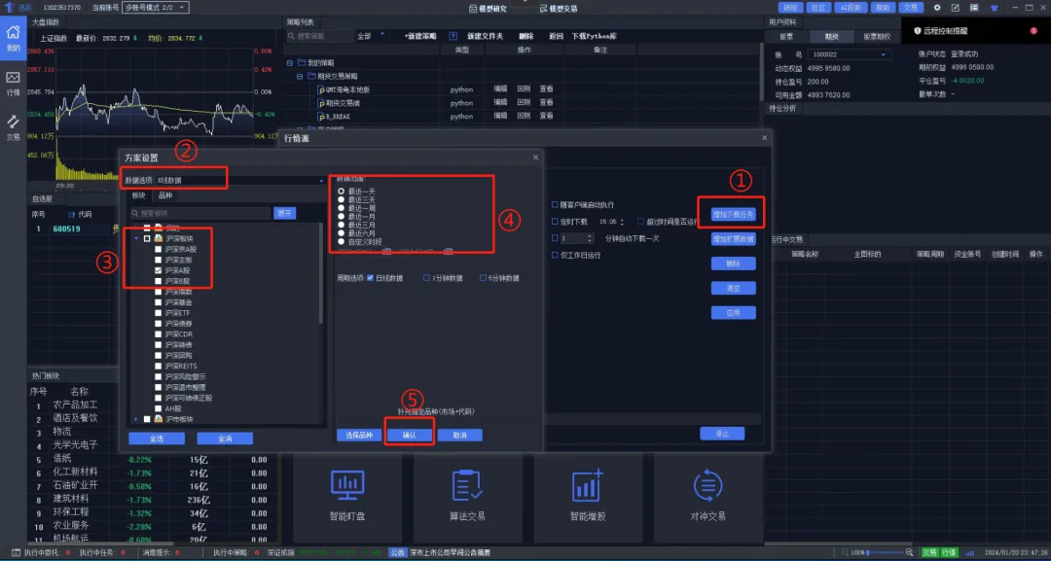The width and height of the screenshot is (1051, 561).
Task: Click the red alert dot by 远程控制提醒
Action: click(1033, 31)
